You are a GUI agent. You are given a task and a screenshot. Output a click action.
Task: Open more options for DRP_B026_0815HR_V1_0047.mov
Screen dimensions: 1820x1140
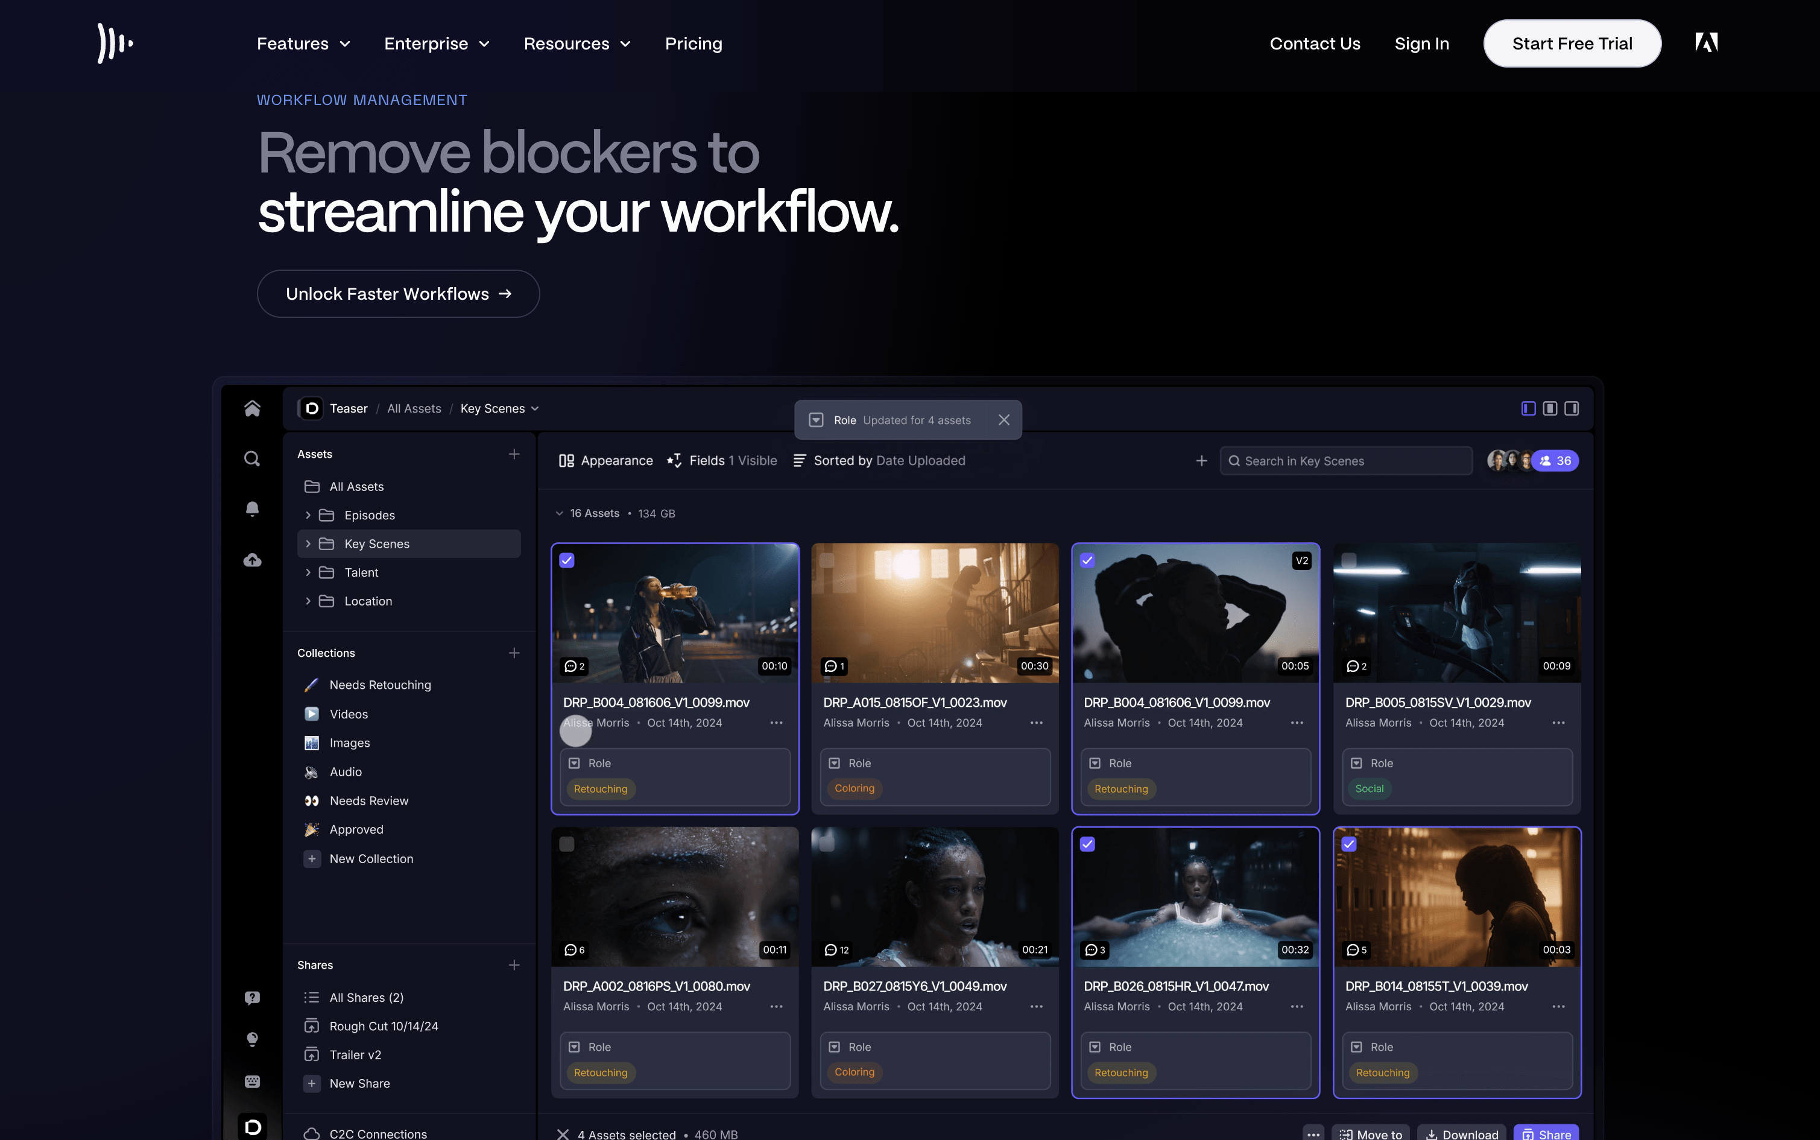coord(1297,1007)
